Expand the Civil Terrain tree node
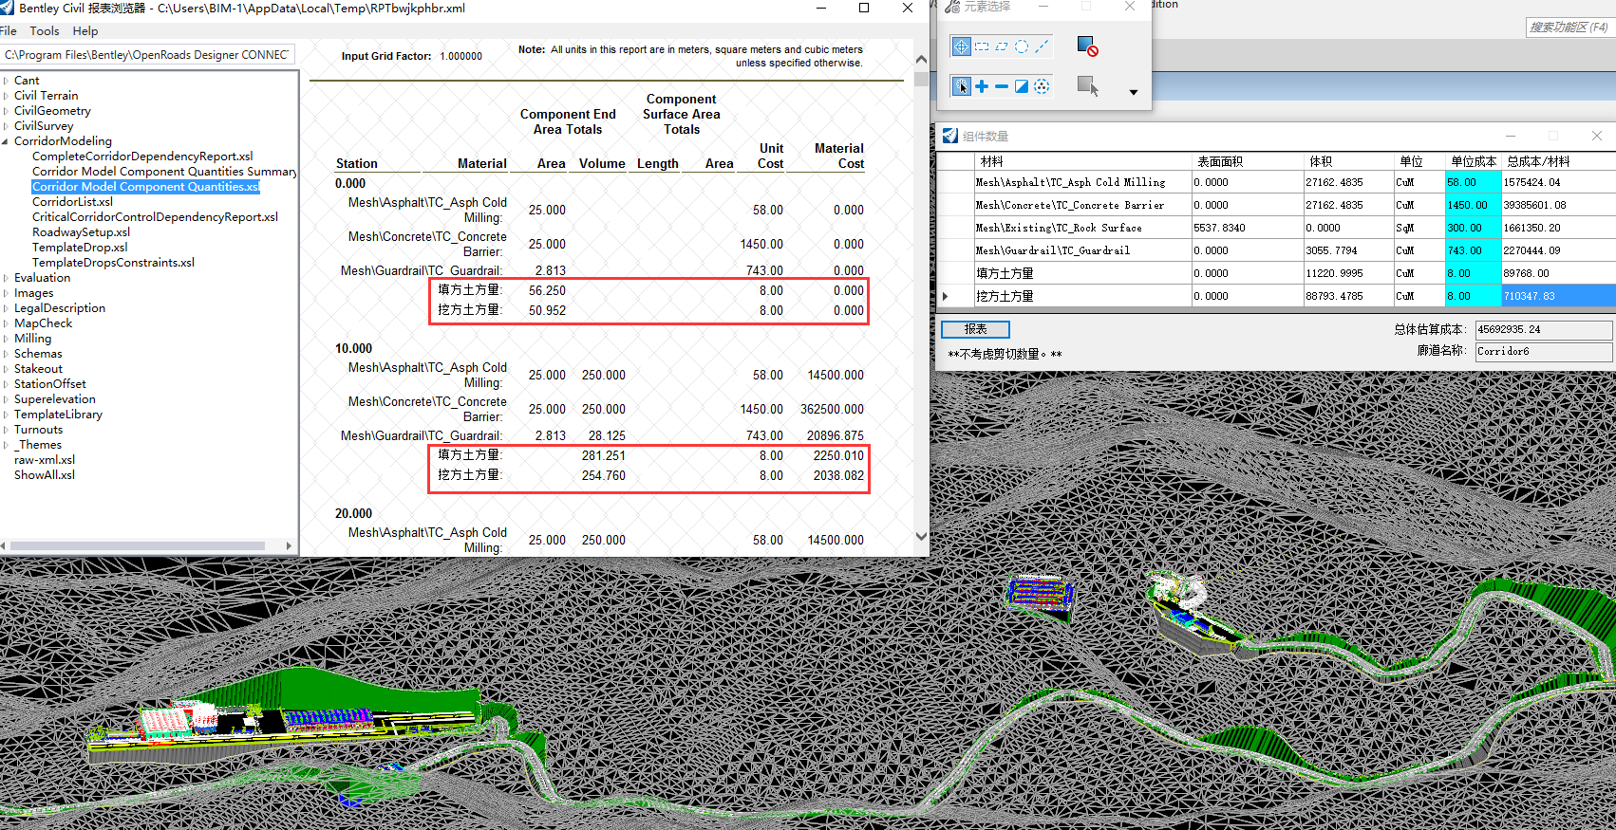 coord(6,96)
